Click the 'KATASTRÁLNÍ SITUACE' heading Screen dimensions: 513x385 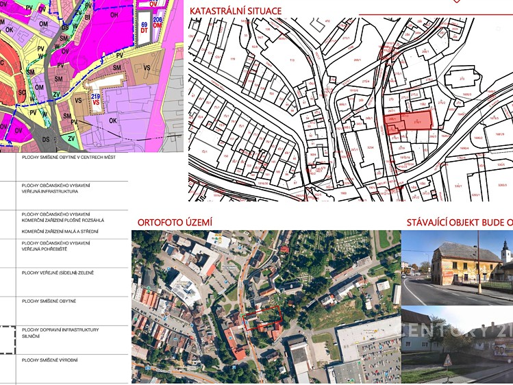pyautogui.click(x=236, y=11)
